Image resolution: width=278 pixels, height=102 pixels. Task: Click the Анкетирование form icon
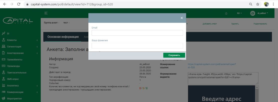(3, 53)
